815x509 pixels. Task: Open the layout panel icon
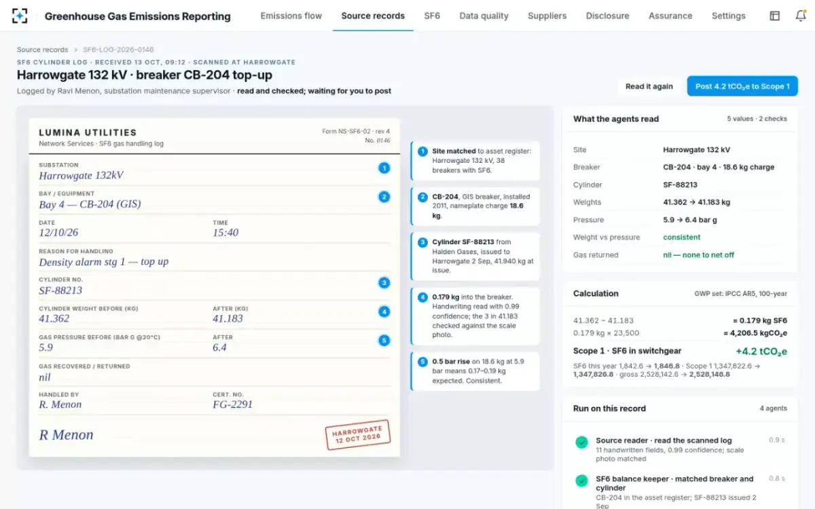tap(774, 16)
